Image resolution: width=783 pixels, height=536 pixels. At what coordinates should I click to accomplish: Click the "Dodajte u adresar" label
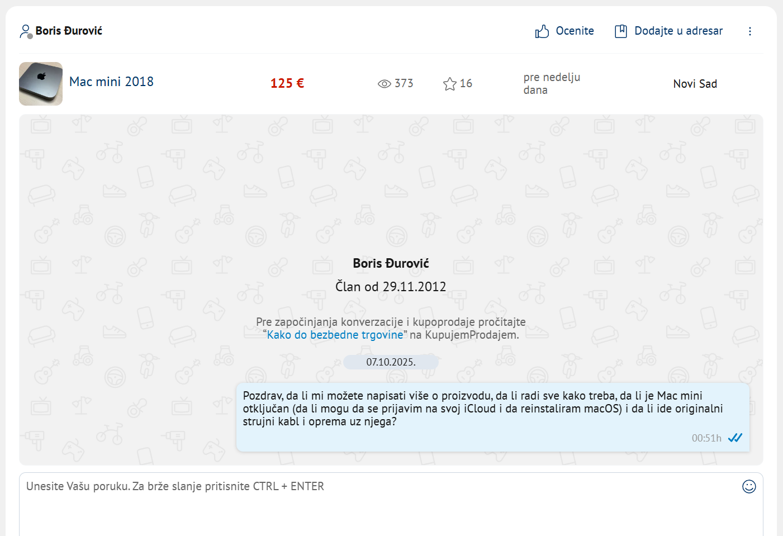coord(678,31)
